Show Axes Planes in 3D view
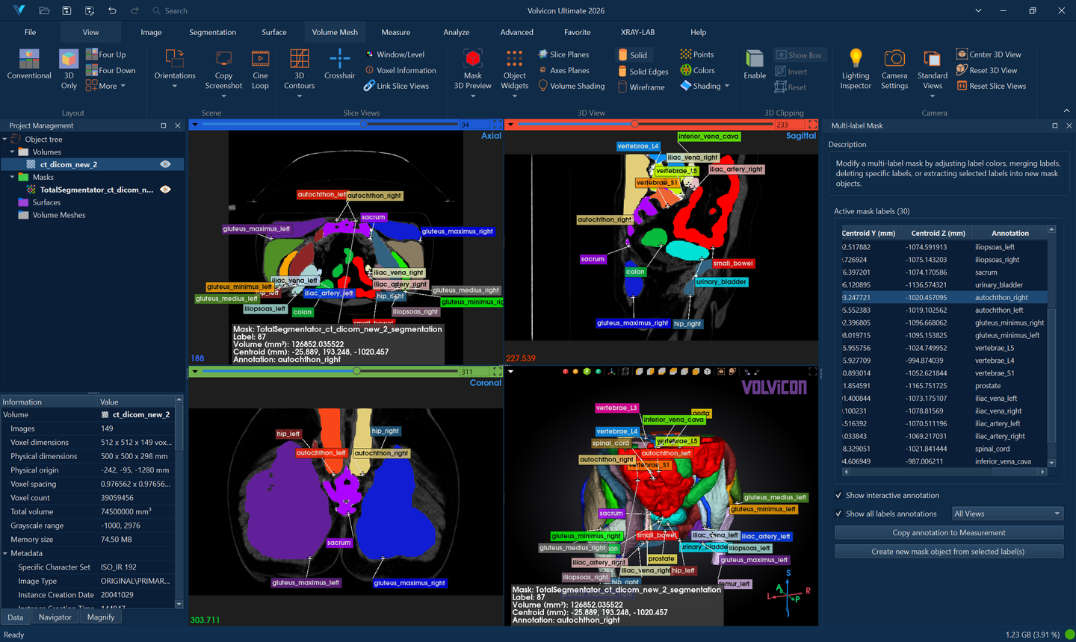Viewport: 1076px width, 642px height. point(563,70)
